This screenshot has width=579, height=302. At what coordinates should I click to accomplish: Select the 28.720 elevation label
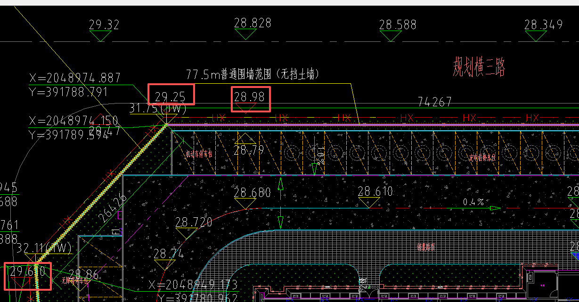coord(194,222)
